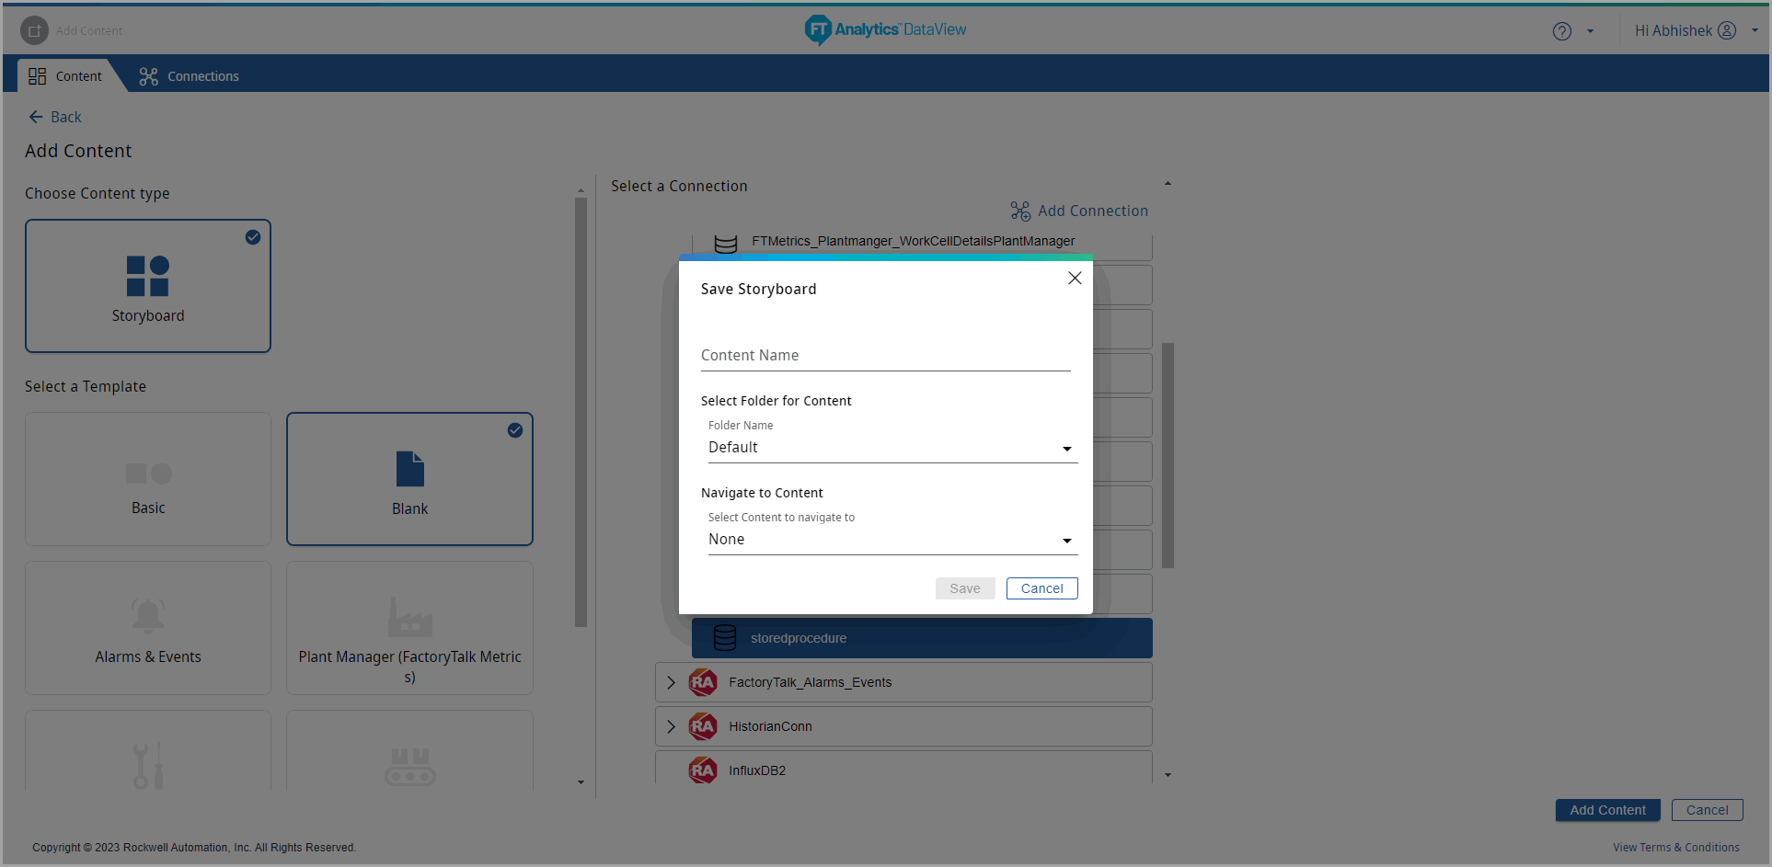Image resolution: width=1772 pixels, height=867 pixels.
Task: Select the InfluxDB2 connection text
Action: (757, 770)
